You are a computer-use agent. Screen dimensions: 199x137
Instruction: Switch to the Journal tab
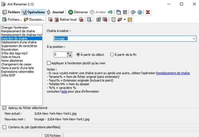coord(55,12)
